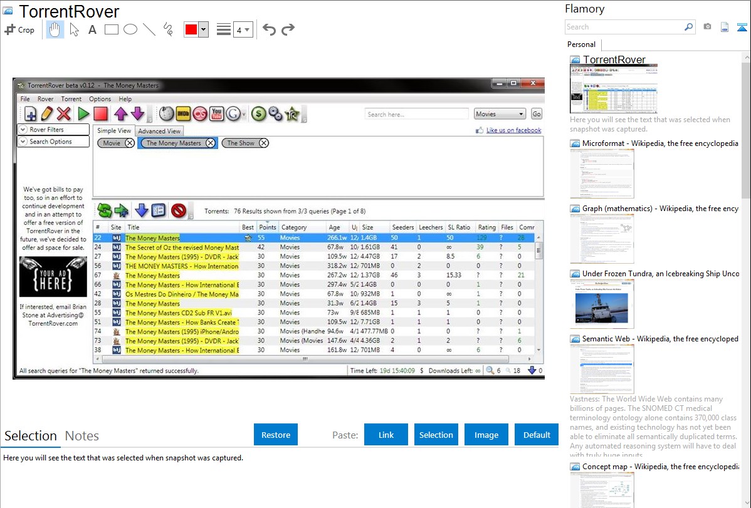Click the red stop square icon
Screen dimensions: 751x508
[100, 114]
